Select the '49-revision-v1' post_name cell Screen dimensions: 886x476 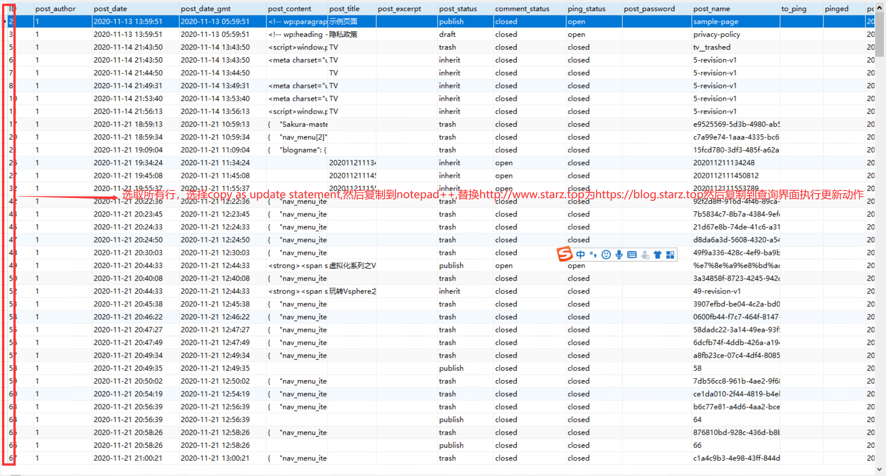pyautogui.click(x=736, y=291)
